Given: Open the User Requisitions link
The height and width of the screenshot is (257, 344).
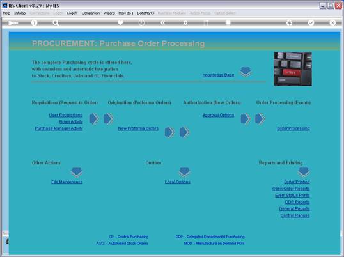Looking at the screenshot, I should (66, 115).
